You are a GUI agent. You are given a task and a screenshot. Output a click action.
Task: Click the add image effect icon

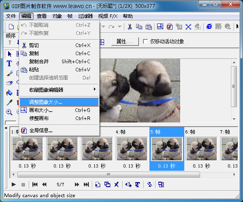tap(128, 185)
